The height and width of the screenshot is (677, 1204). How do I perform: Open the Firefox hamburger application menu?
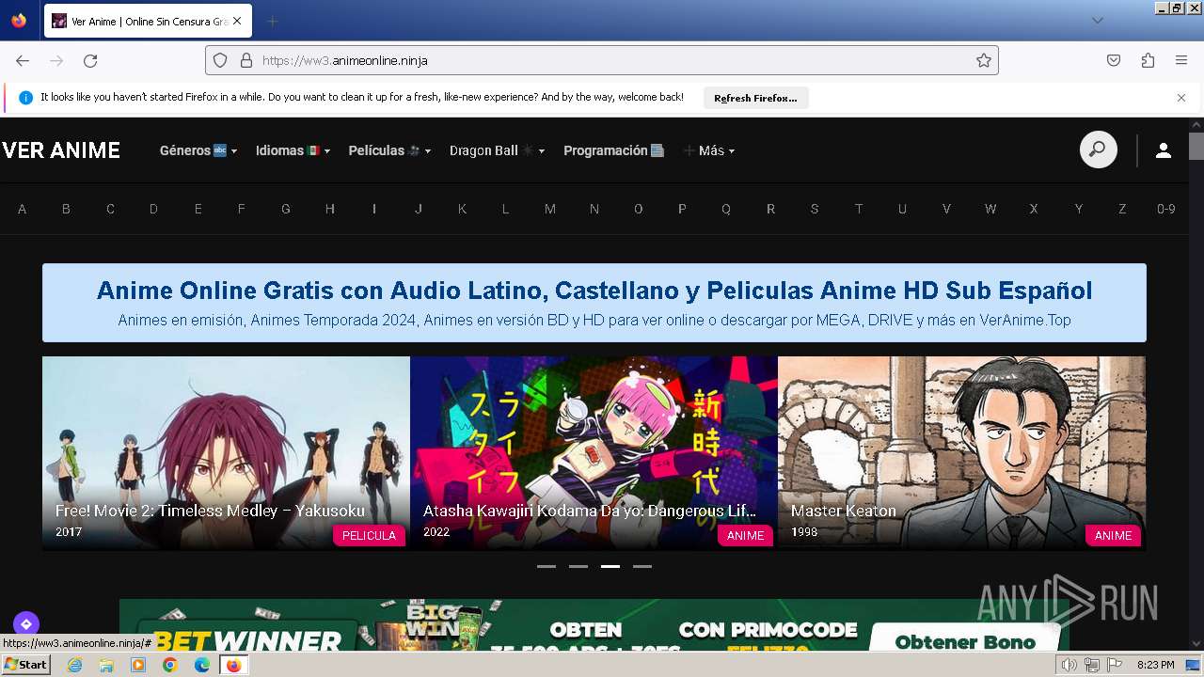[x=1181, y=60]
